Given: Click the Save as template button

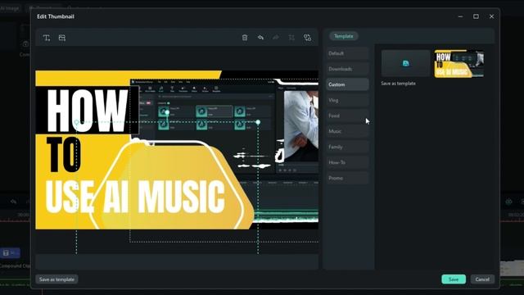Looking at the screenshot, I should [56, 279].
